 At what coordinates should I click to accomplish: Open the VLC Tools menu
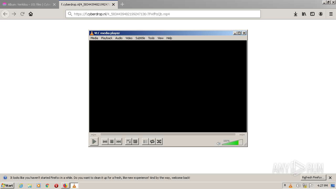(x=151, y=38)
